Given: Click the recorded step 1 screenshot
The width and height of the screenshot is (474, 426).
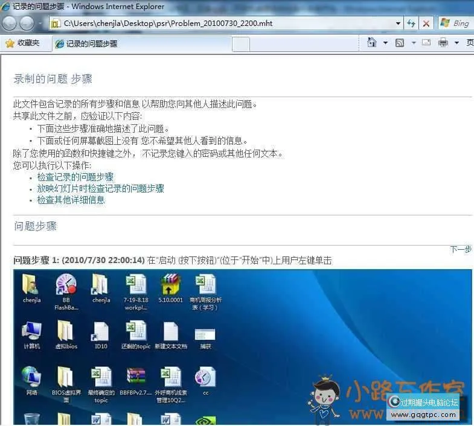Looking at the screenshot, I should coord(243,347).
